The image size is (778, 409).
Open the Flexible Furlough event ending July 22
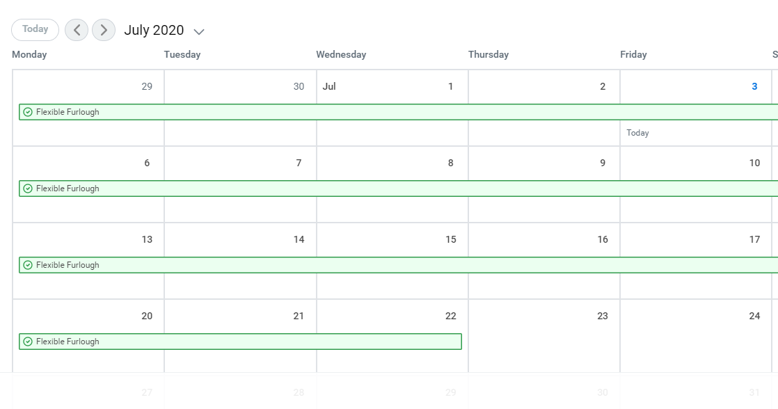240,342
